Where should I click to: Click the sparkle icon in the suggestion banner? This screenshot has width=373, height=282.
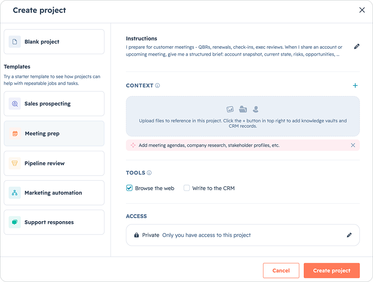(x=133, y=145)
